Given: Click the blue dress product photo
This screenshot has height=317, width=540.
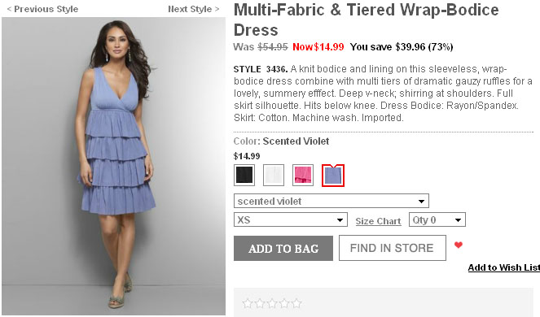Looking at the screenshot, I should pos(114,166).
